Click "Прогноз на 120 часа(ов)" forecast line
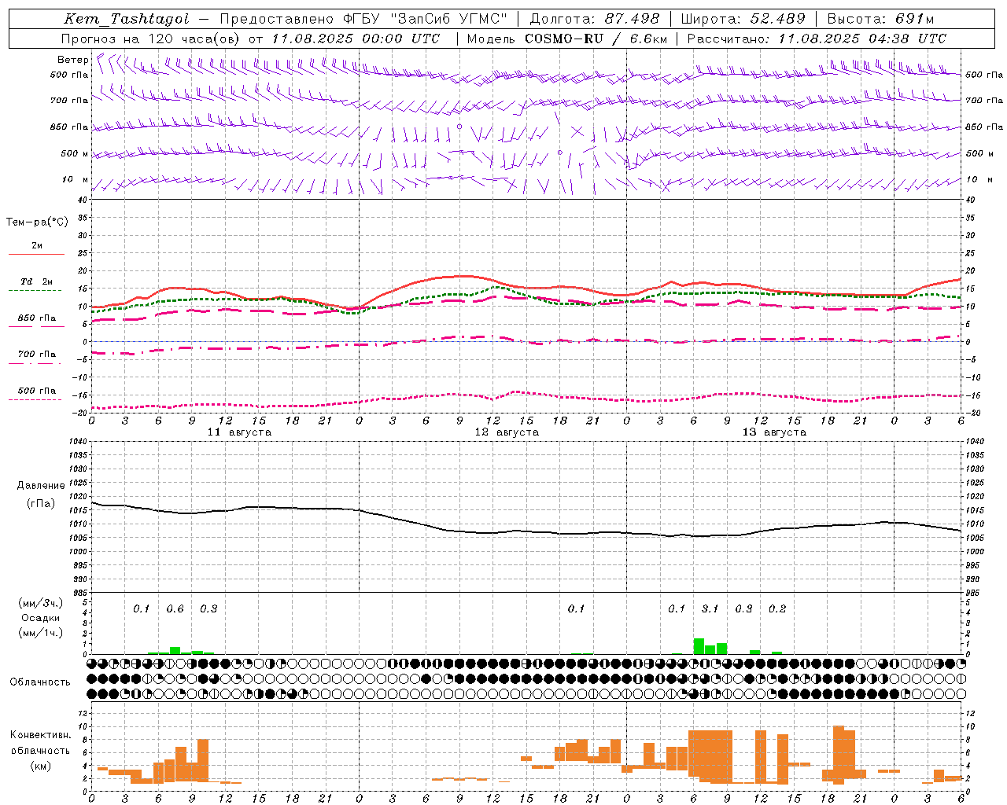Screen dimensions: 1007x805 pos(152,39)
